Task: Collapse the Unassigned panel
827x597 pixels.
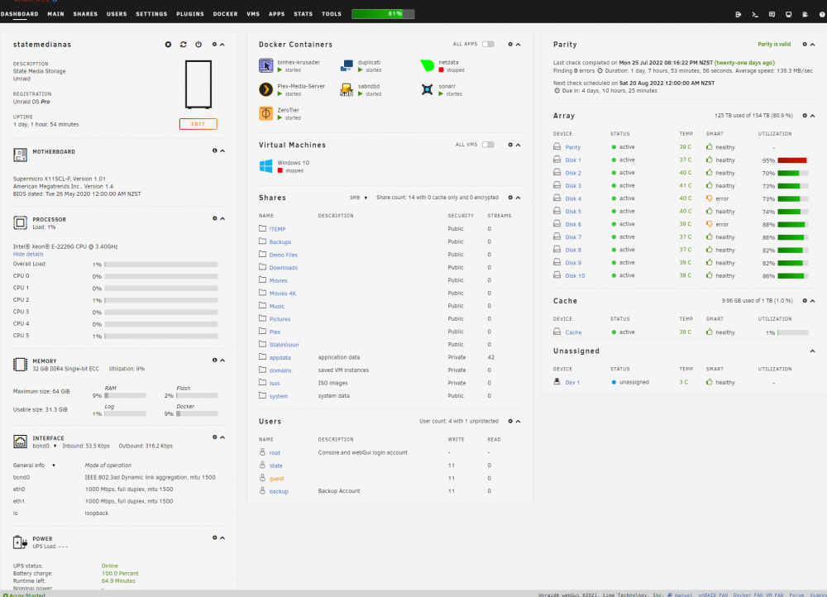Action: tap(812, 351)
